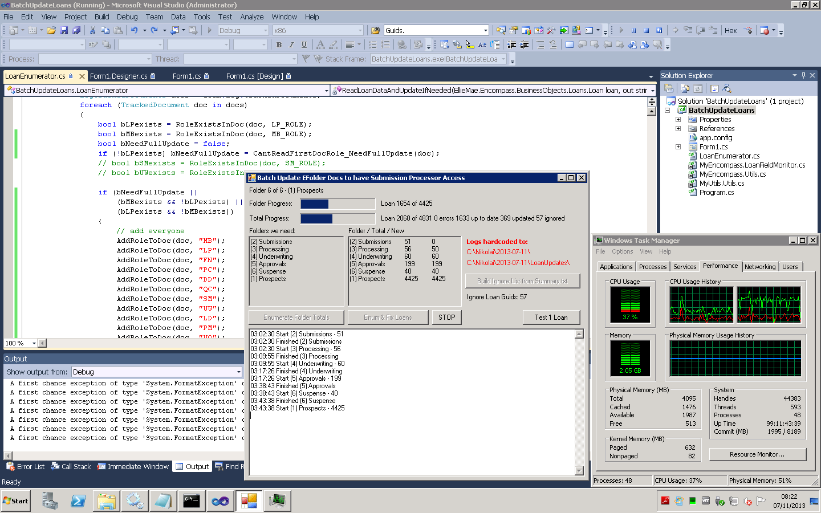Click the Stop Debugging square icon
This screenshot has width=821, height=513.
646,30
